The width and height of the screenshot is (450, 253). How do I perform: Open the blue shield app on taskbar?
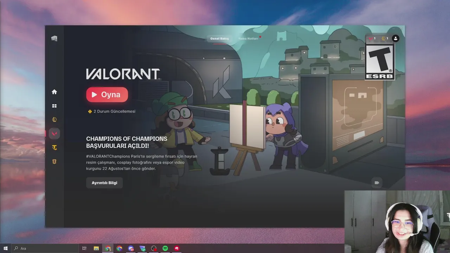pyautogui.click(x=142, y=248)
